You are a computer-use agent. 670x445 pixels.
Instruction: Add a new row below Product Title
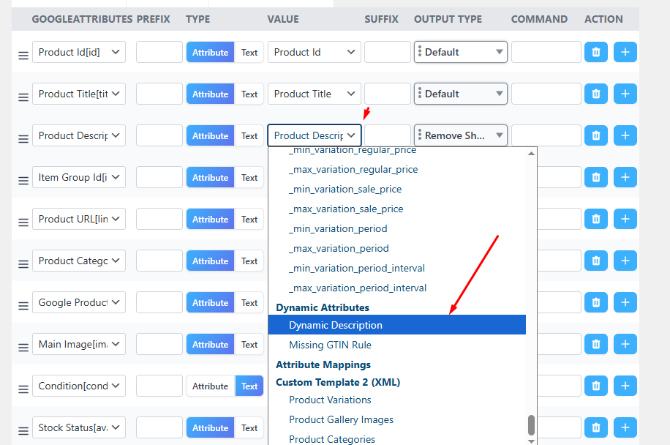click(x=625, y=94)
